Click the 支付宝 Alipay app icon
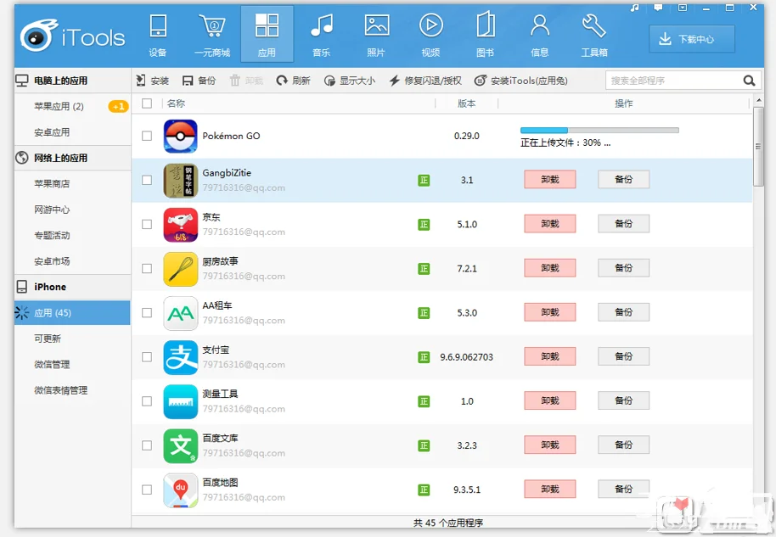Viewport: 776px width, 537px height. [181, 357]
